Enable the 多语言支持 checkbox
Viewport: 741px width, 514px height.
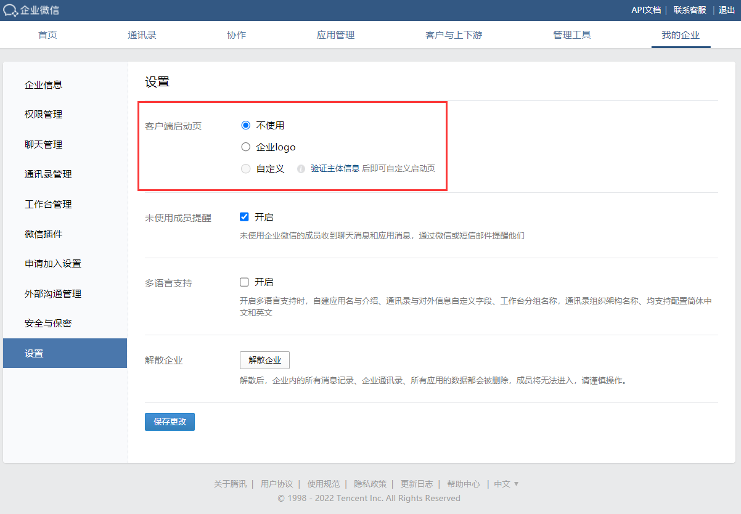point(244,282)
